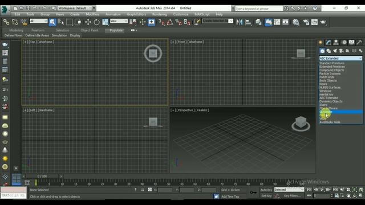Activate the Select and Rotate tool

[x=96, y=22]
